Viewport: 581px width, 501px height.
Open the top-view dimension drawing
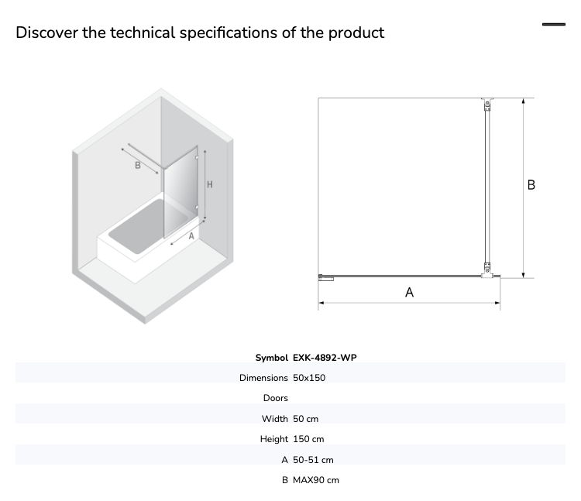[x=426, y=204]
